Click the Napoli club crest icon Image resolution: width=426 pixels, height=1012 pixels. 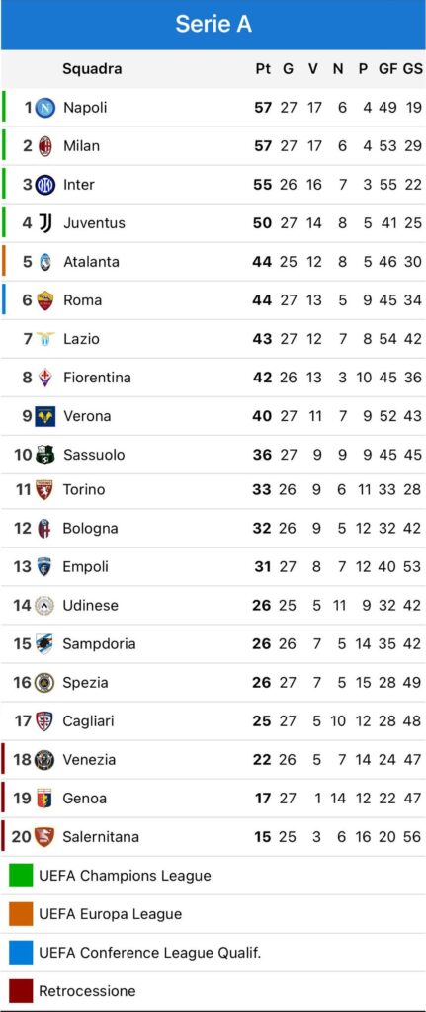(45, 107)
